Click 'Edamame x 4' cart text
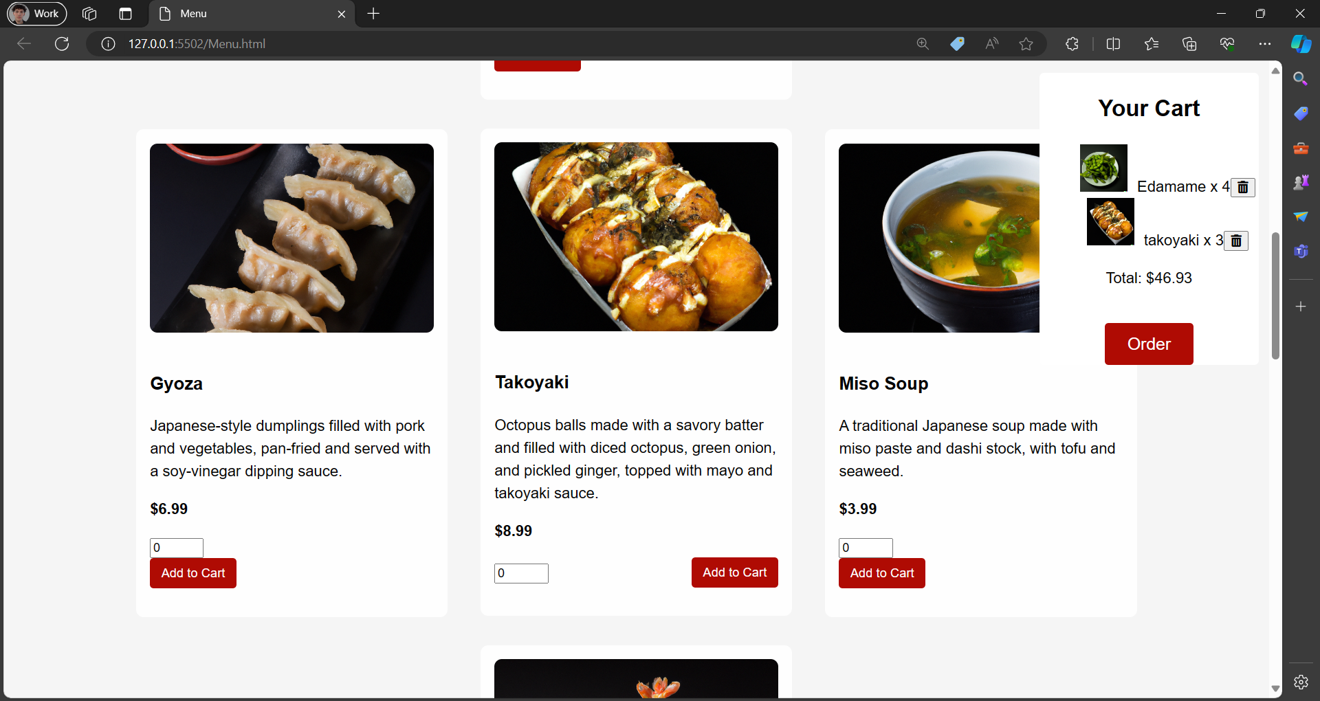The image size is (1320, 701). [x=1183, y=187]
